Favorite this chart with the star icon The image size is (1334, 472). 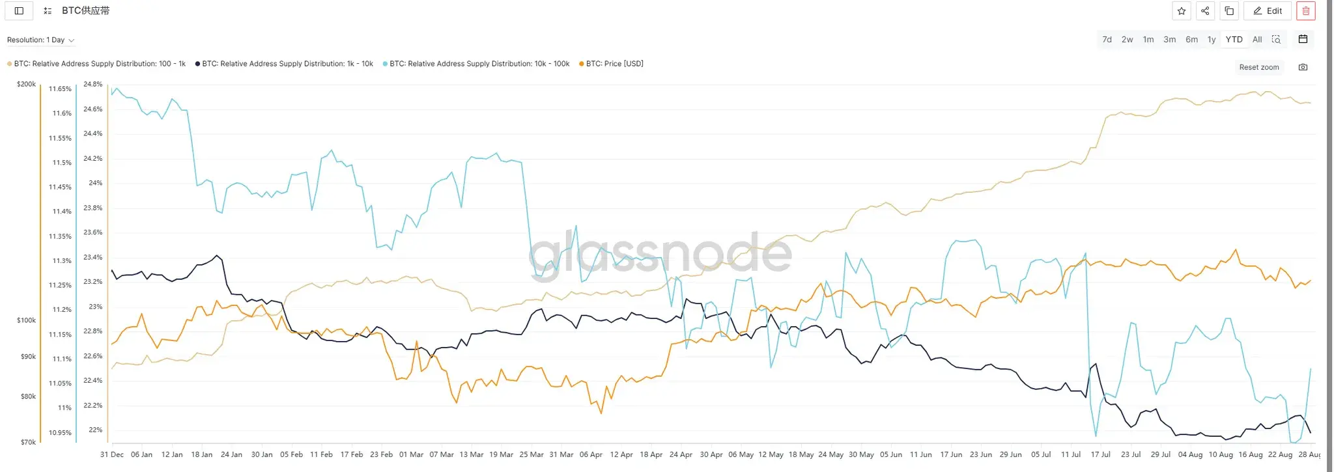pos(1182,11)
